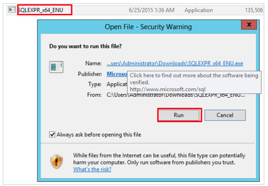Viewport: 268px width, 186px height.
Task: Click the Microsoft publisher link
Action: point(117,74)
